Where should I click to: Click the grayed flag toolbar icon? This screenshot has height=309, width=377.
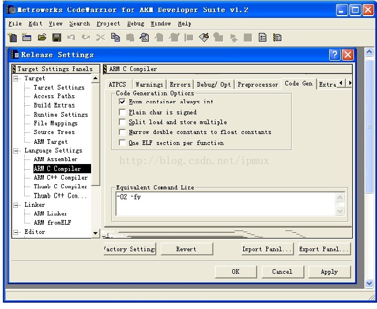click(189, 38)
